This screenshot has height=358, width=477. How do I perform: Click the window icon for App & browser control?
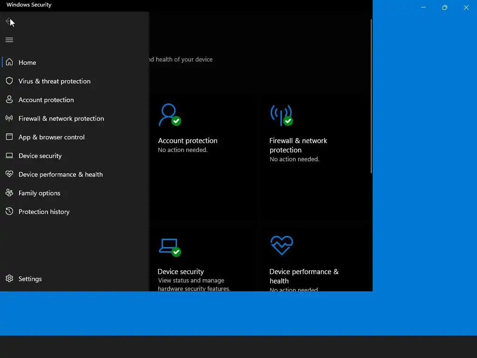click(9, 137)
